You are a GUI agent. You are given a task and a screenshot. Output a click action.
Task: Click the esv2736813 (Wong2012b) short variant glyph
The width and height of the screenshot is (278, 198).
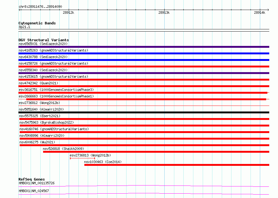pyautogui.click(x=82, y=158)
